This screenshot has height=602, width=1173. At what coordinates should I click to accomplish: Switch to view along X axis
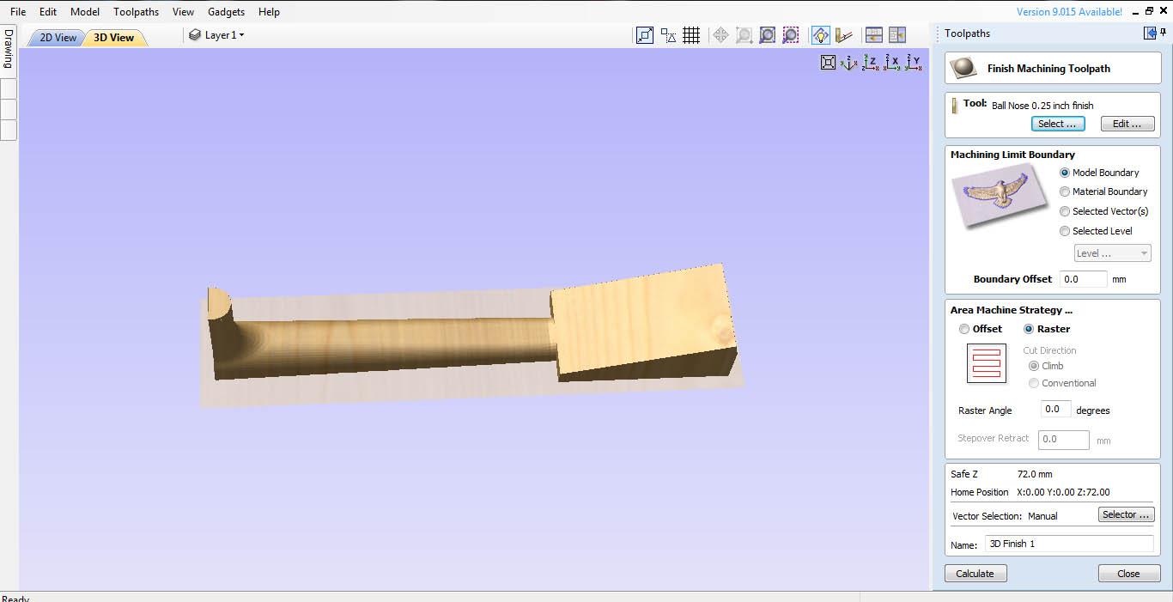click(893, 63)
